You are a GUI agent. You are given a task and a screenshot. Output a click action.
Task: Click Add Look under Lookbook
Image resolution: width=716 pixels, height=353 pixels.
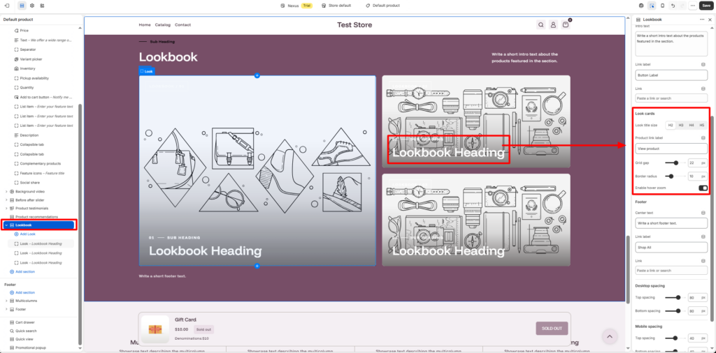[24, 234]
